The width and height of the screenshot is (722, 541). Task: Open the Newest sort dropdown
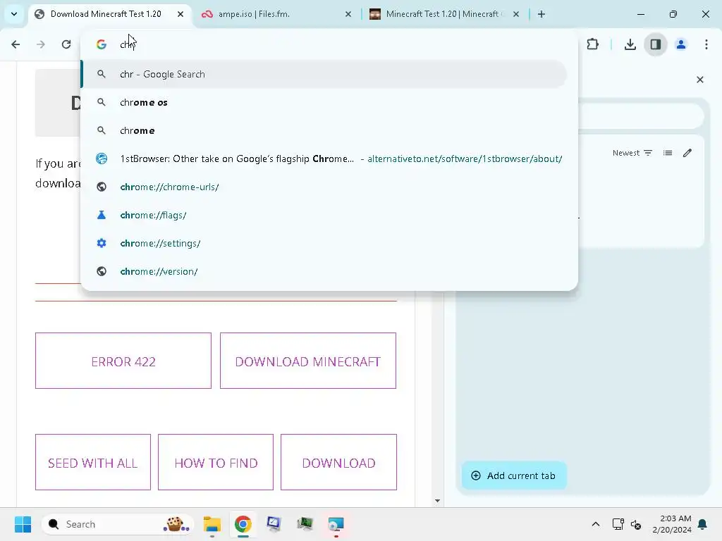tap(632, 153)
